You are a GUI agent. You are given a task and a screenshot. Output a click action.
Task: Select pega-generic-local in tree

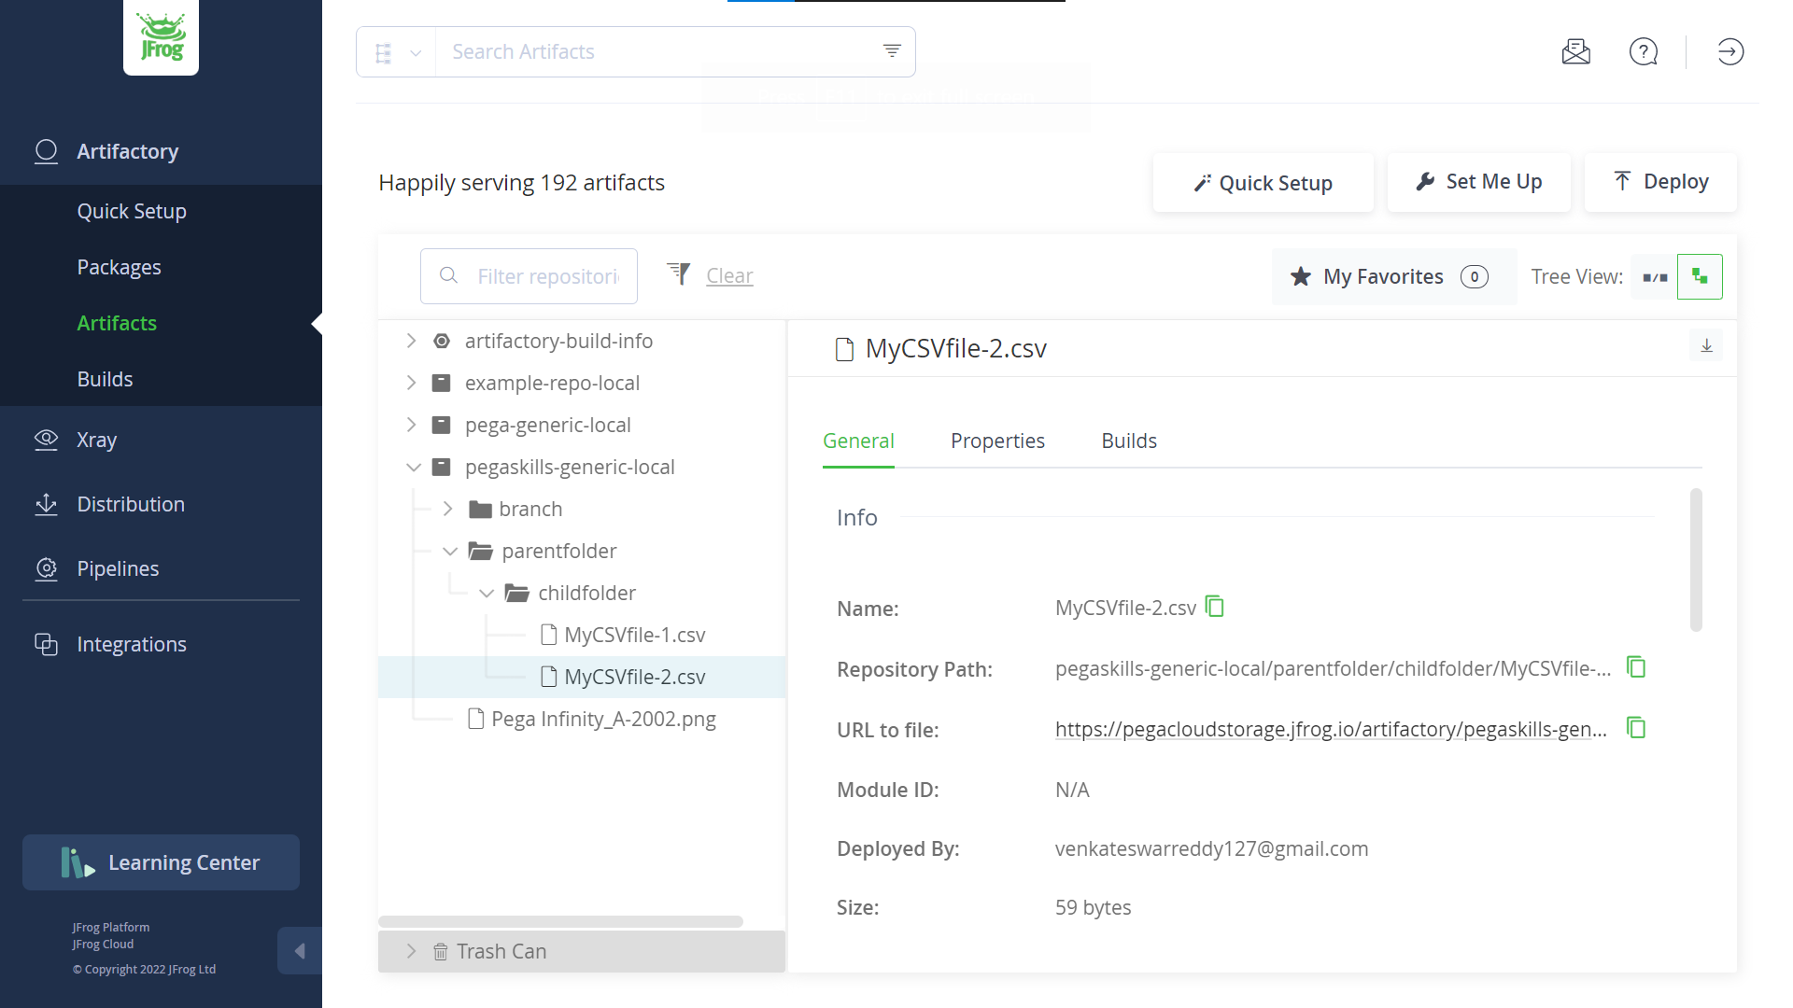[x=548, y=426]
